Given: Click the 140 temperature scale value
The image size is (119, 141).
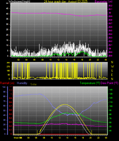Looking at the screenshot, I should (111, 90).
